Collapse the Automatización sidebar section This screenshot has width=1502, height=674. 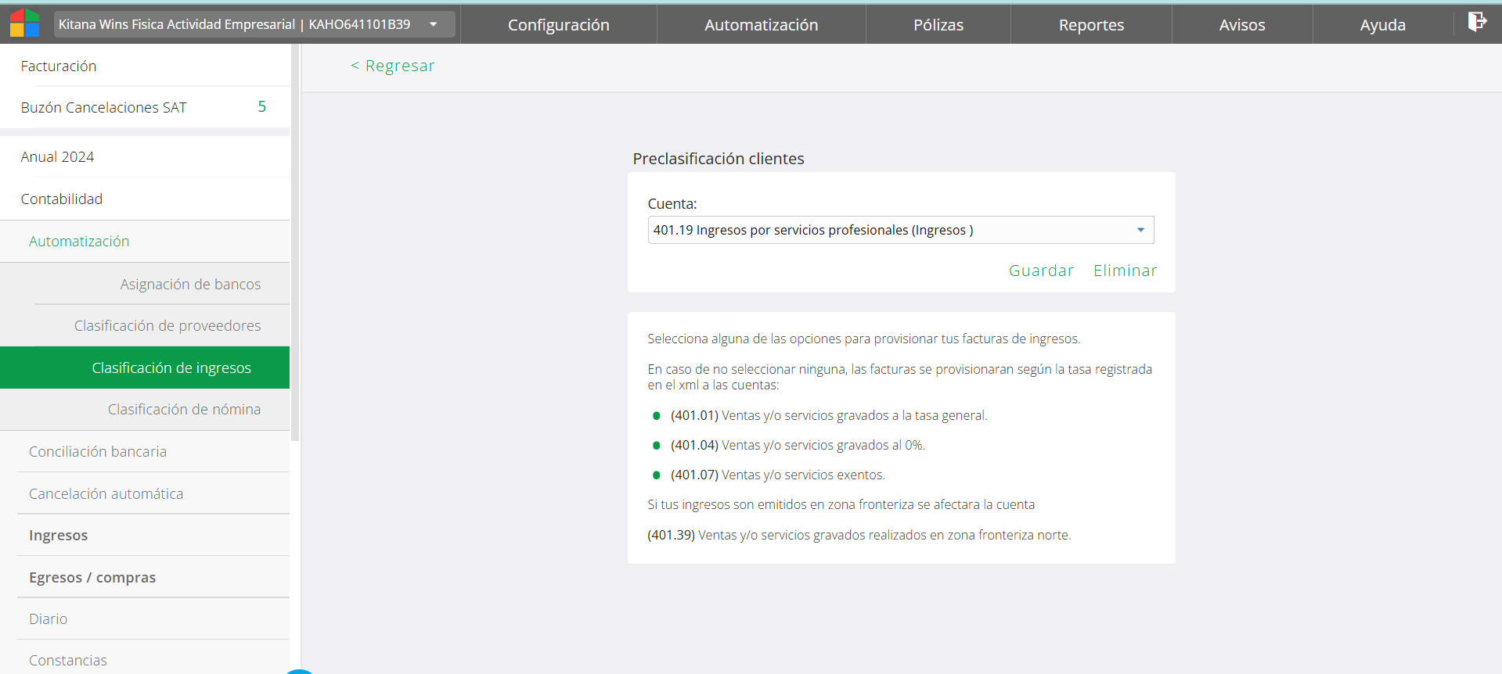(x=79, y=242)
